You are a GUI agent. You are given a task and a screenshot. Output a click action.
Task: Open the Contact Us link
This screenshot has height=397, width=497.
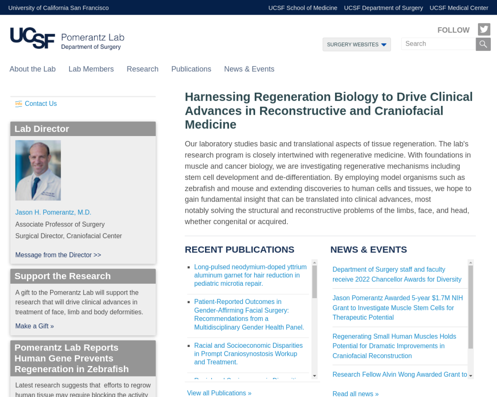(41, 104)
